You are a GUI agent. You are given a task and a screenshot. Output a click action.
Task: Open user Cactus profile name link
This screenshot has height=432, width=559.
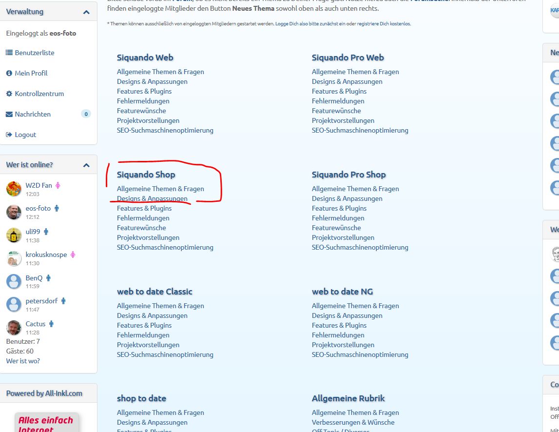tap(35, 324)
